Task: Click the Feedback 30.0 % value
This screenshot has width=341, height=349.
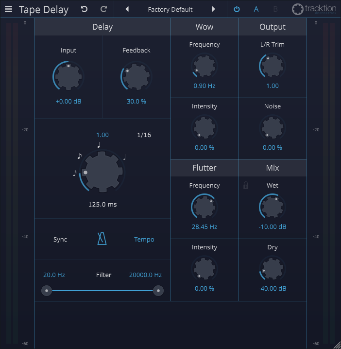Action: pos(136,102)
